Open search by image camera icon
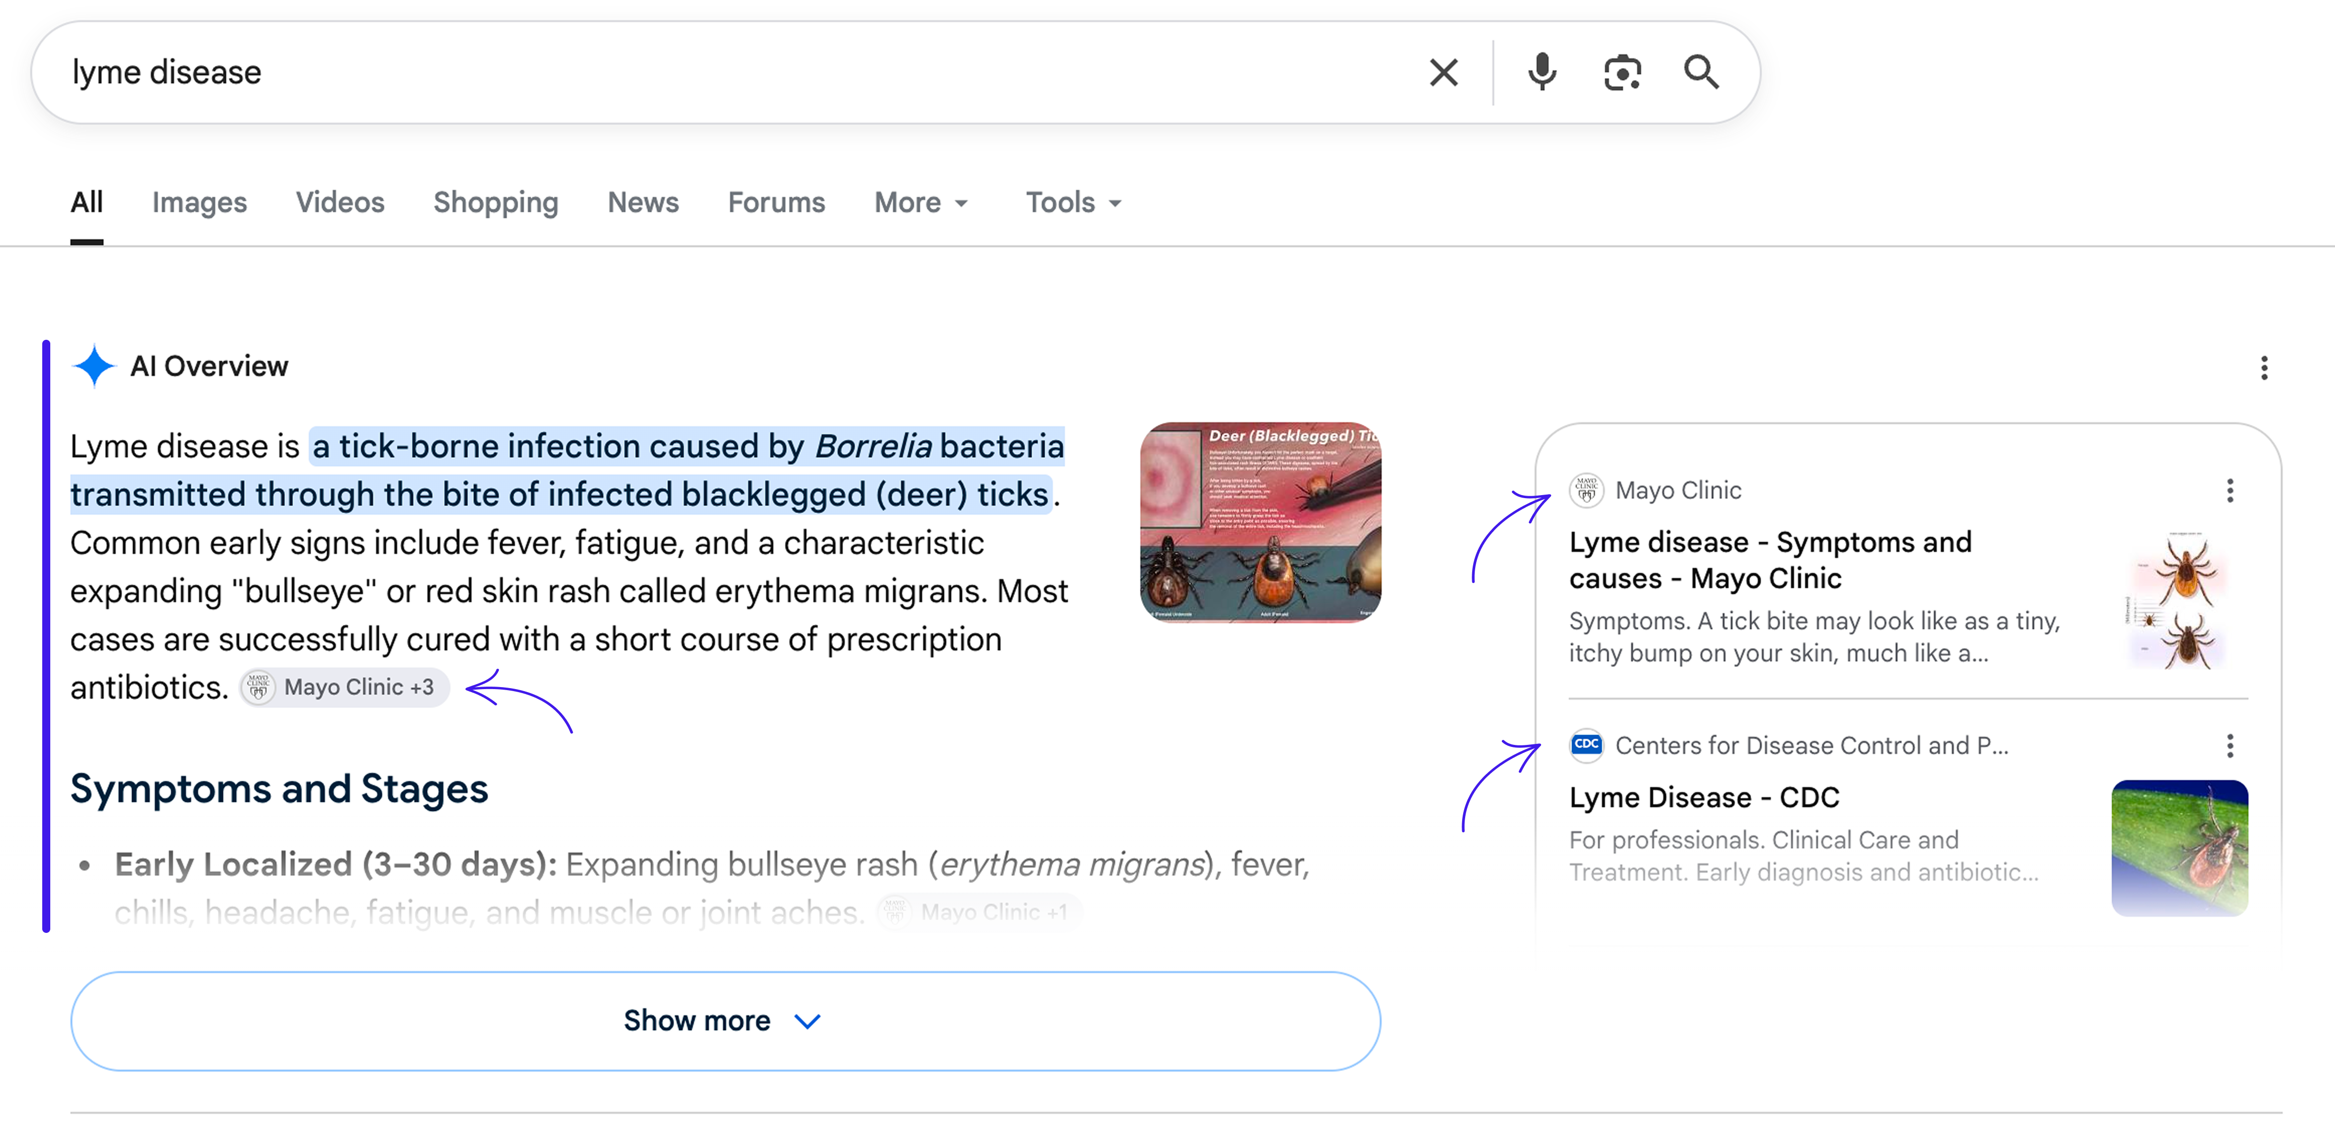 point(1622,72)
